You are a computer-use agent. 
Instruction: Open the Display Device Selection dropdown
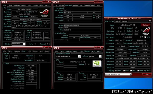(x=79, y=56)
